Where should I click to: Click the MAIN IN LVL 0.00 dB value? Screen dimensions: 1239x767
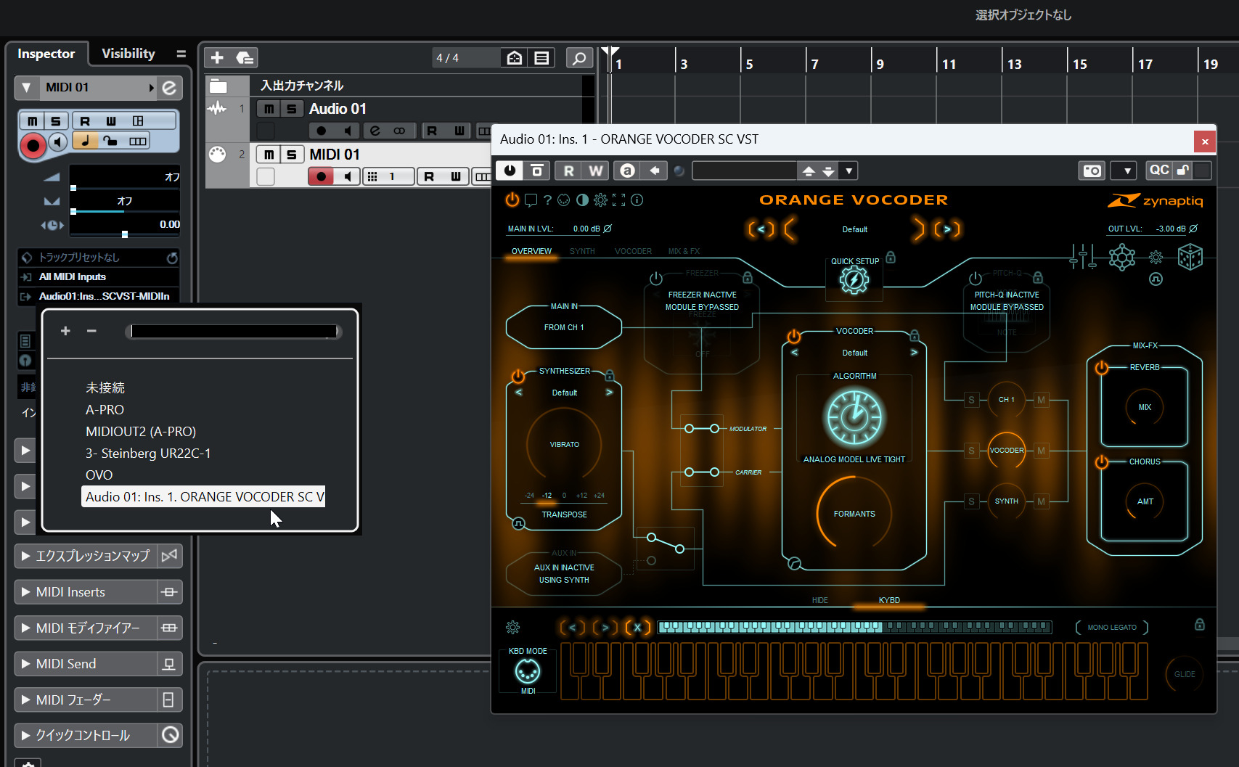pyautogui.click(x=586, y=229)
